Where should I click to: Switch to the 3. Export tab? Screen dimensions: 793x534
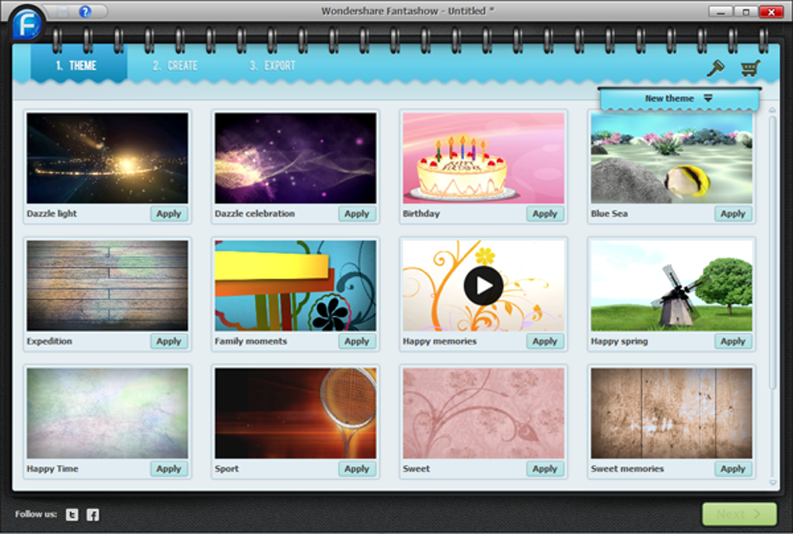click(272, 66)
